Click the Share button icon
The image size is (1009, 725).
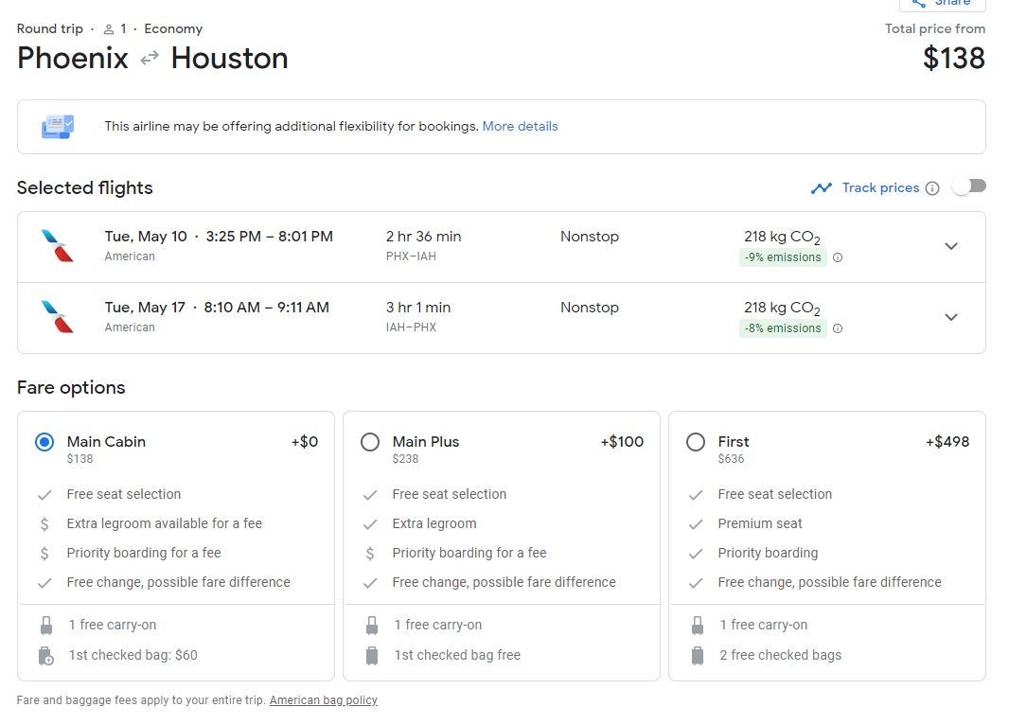918,3
